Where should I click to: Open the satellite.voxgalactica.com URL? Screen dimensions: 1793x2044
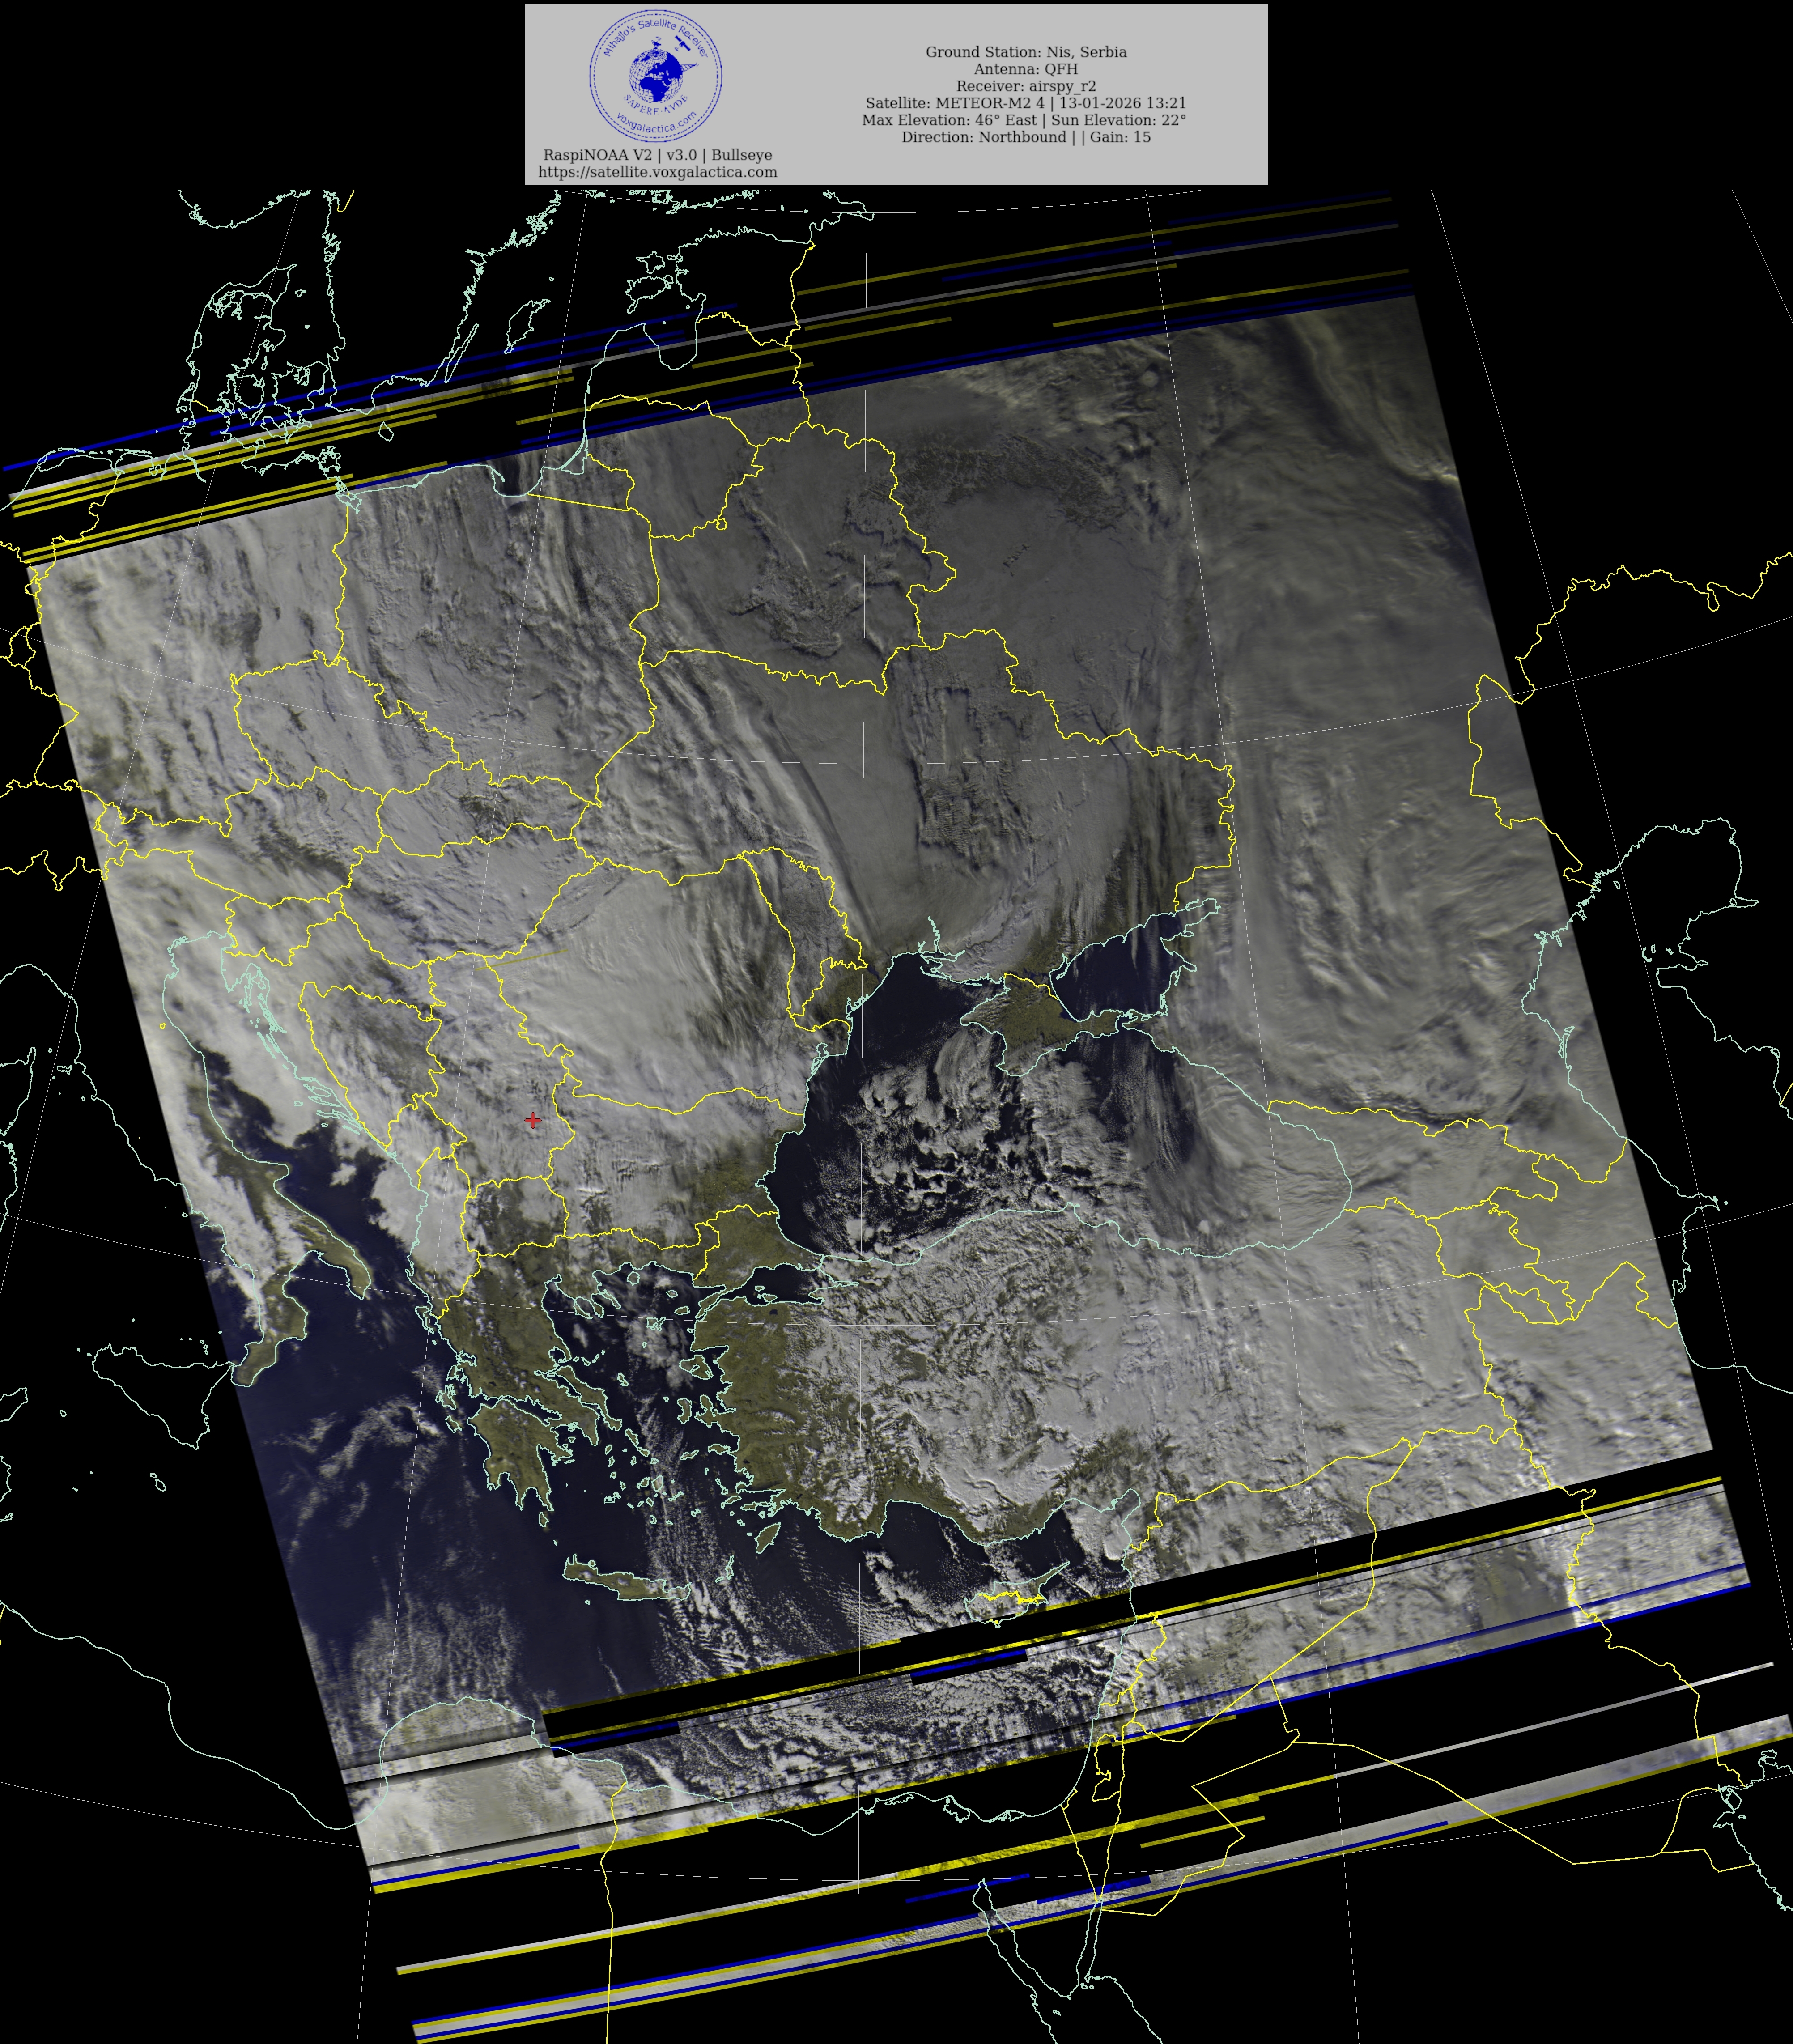tap(657, 172)
